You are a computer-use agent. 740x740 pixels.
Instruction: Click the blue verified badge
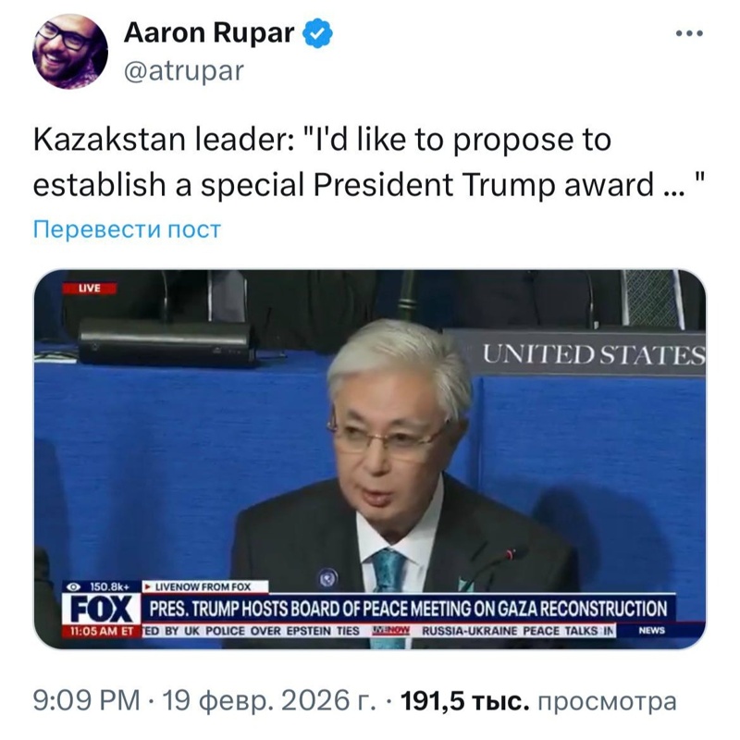pos(317,33)
